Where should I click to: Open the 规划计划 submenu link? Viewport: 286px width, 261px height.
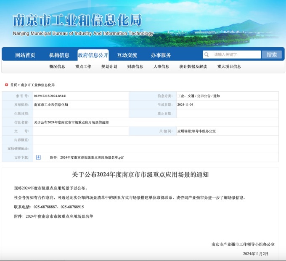pos(109,67)
